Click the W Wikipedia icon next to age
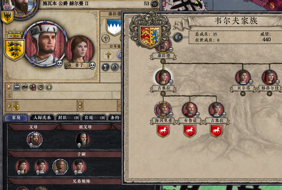This screenshot has width=282, height=190. [155, 4]
